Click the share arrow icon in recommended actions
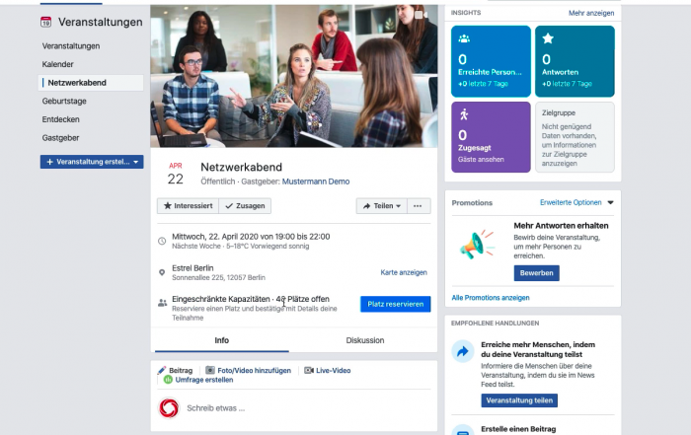691x435 pixels. point(462,351)
